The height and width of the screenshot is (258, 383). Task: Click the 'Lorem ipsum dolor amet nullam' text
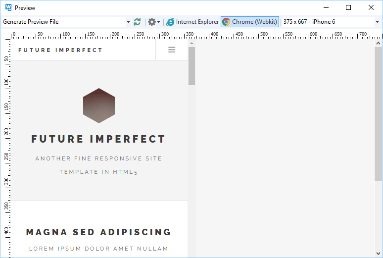[x=98, y=249]
